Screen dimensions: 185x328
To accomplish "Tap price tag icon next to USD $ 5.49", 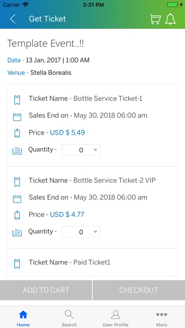I will [x=17, y=133].
